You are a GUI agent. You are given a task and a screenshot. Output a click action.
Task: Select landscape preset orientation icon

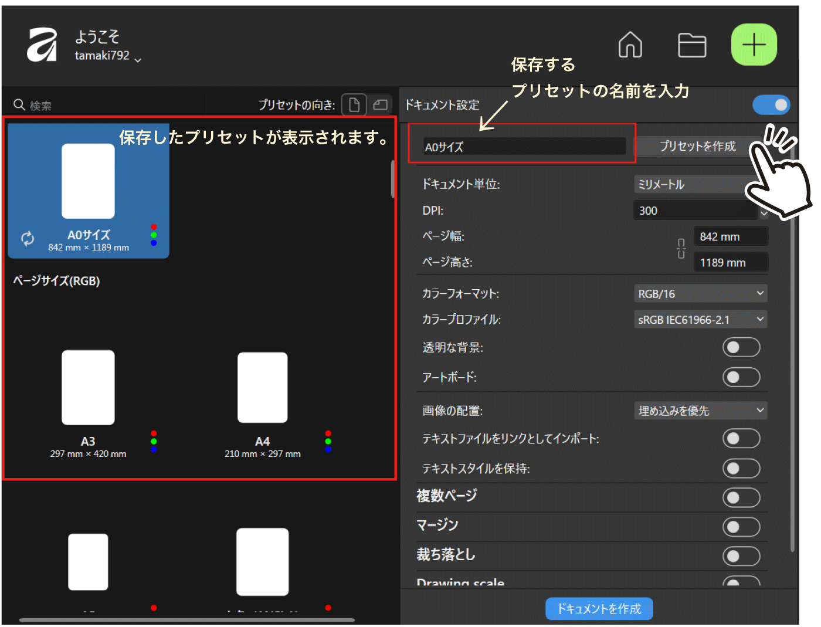[381, 105]
